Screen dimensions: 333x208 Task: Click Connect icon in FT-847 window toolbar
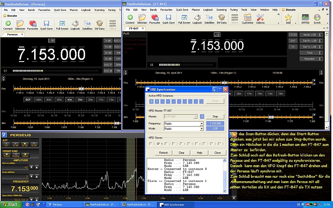(130, 17)
